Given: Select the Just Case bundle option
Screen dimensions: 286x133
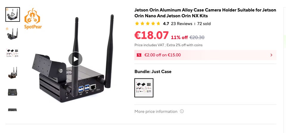Looking at the screenshot, I should pos(144,88).
